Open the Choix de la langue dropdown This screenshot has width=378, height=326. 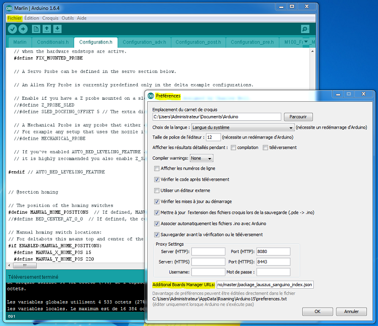coord(242,127)
